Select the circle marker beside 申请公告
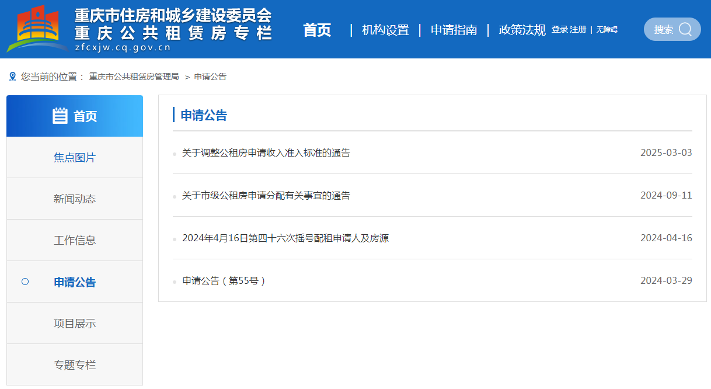Viewport: 711px width, 389px height. [x=25, y=282]
